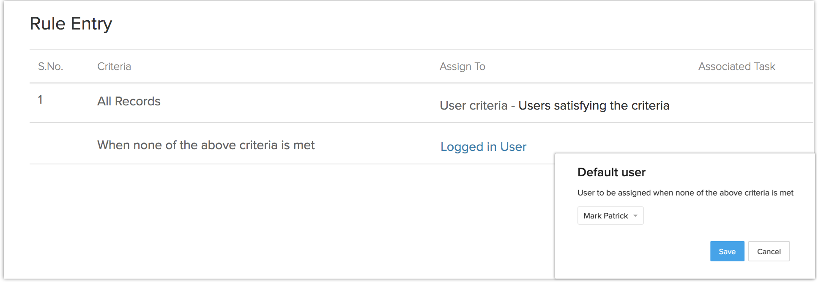Click the caret arrow beside Mark Patrick
Viewport: 821px width, 282px height.
point(635,216)
